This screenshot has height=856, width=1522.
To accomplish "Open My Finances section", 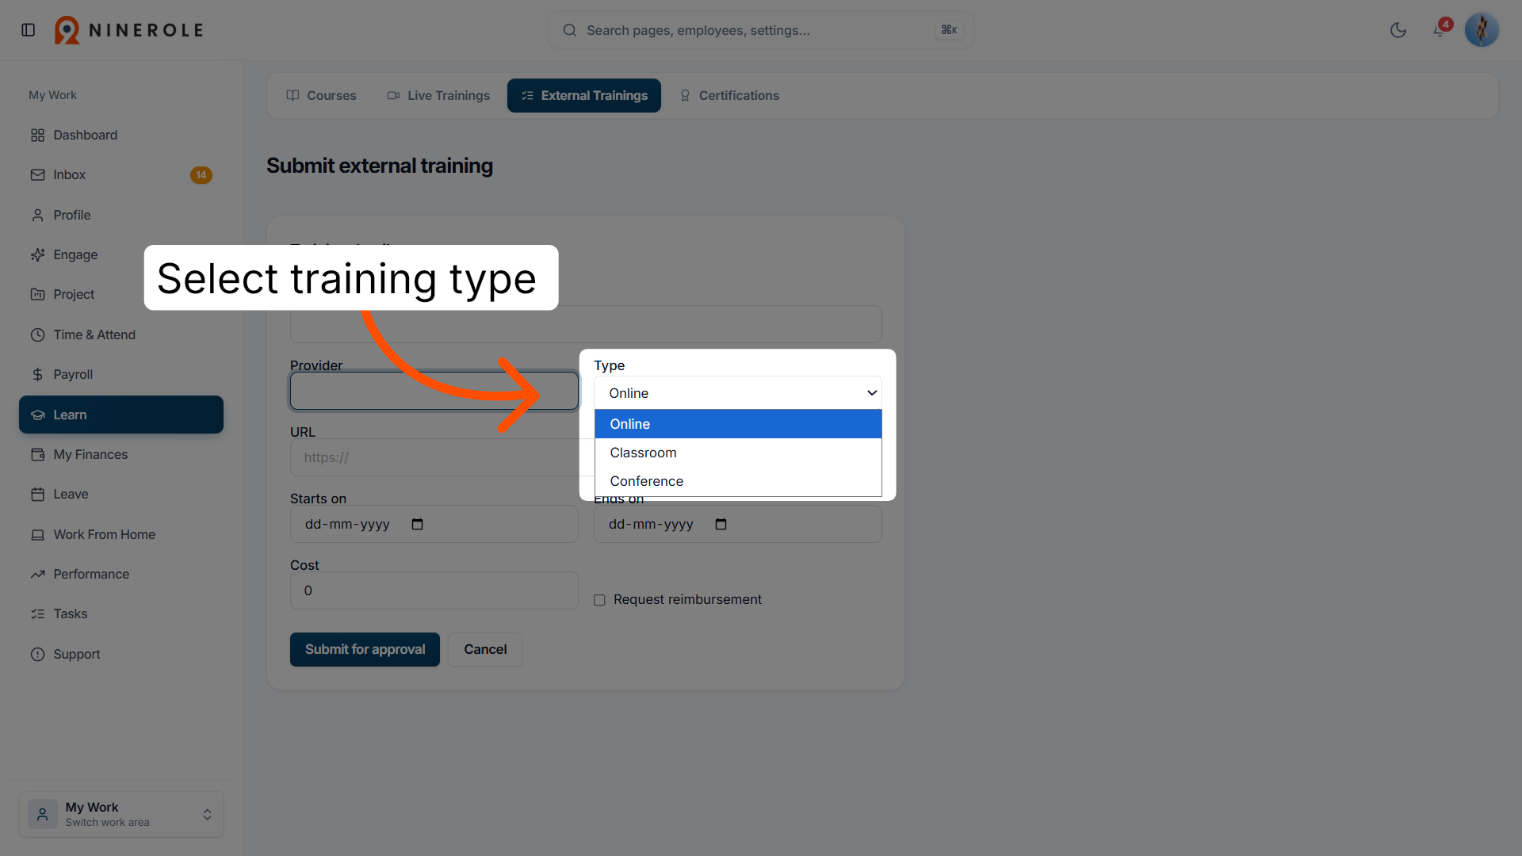I will coord(121,454).
